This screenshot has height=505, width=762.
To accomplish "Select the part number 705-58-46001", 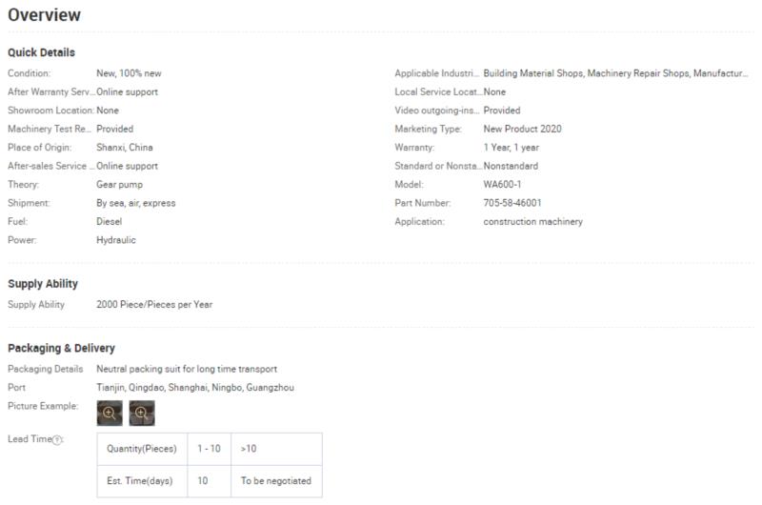I will (x=512, y=203).
